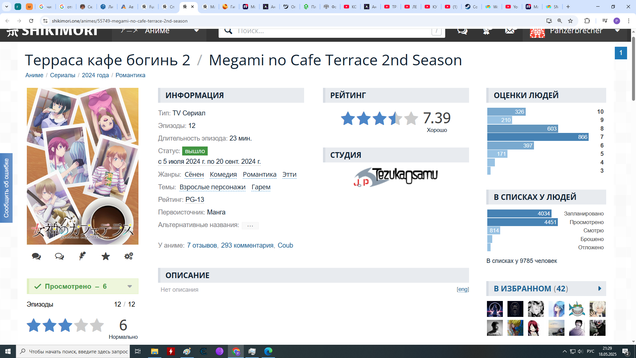Viewport: 636px width, 358px height.
Task: Open edit gears icon under poster
Action: coord(129,256)
